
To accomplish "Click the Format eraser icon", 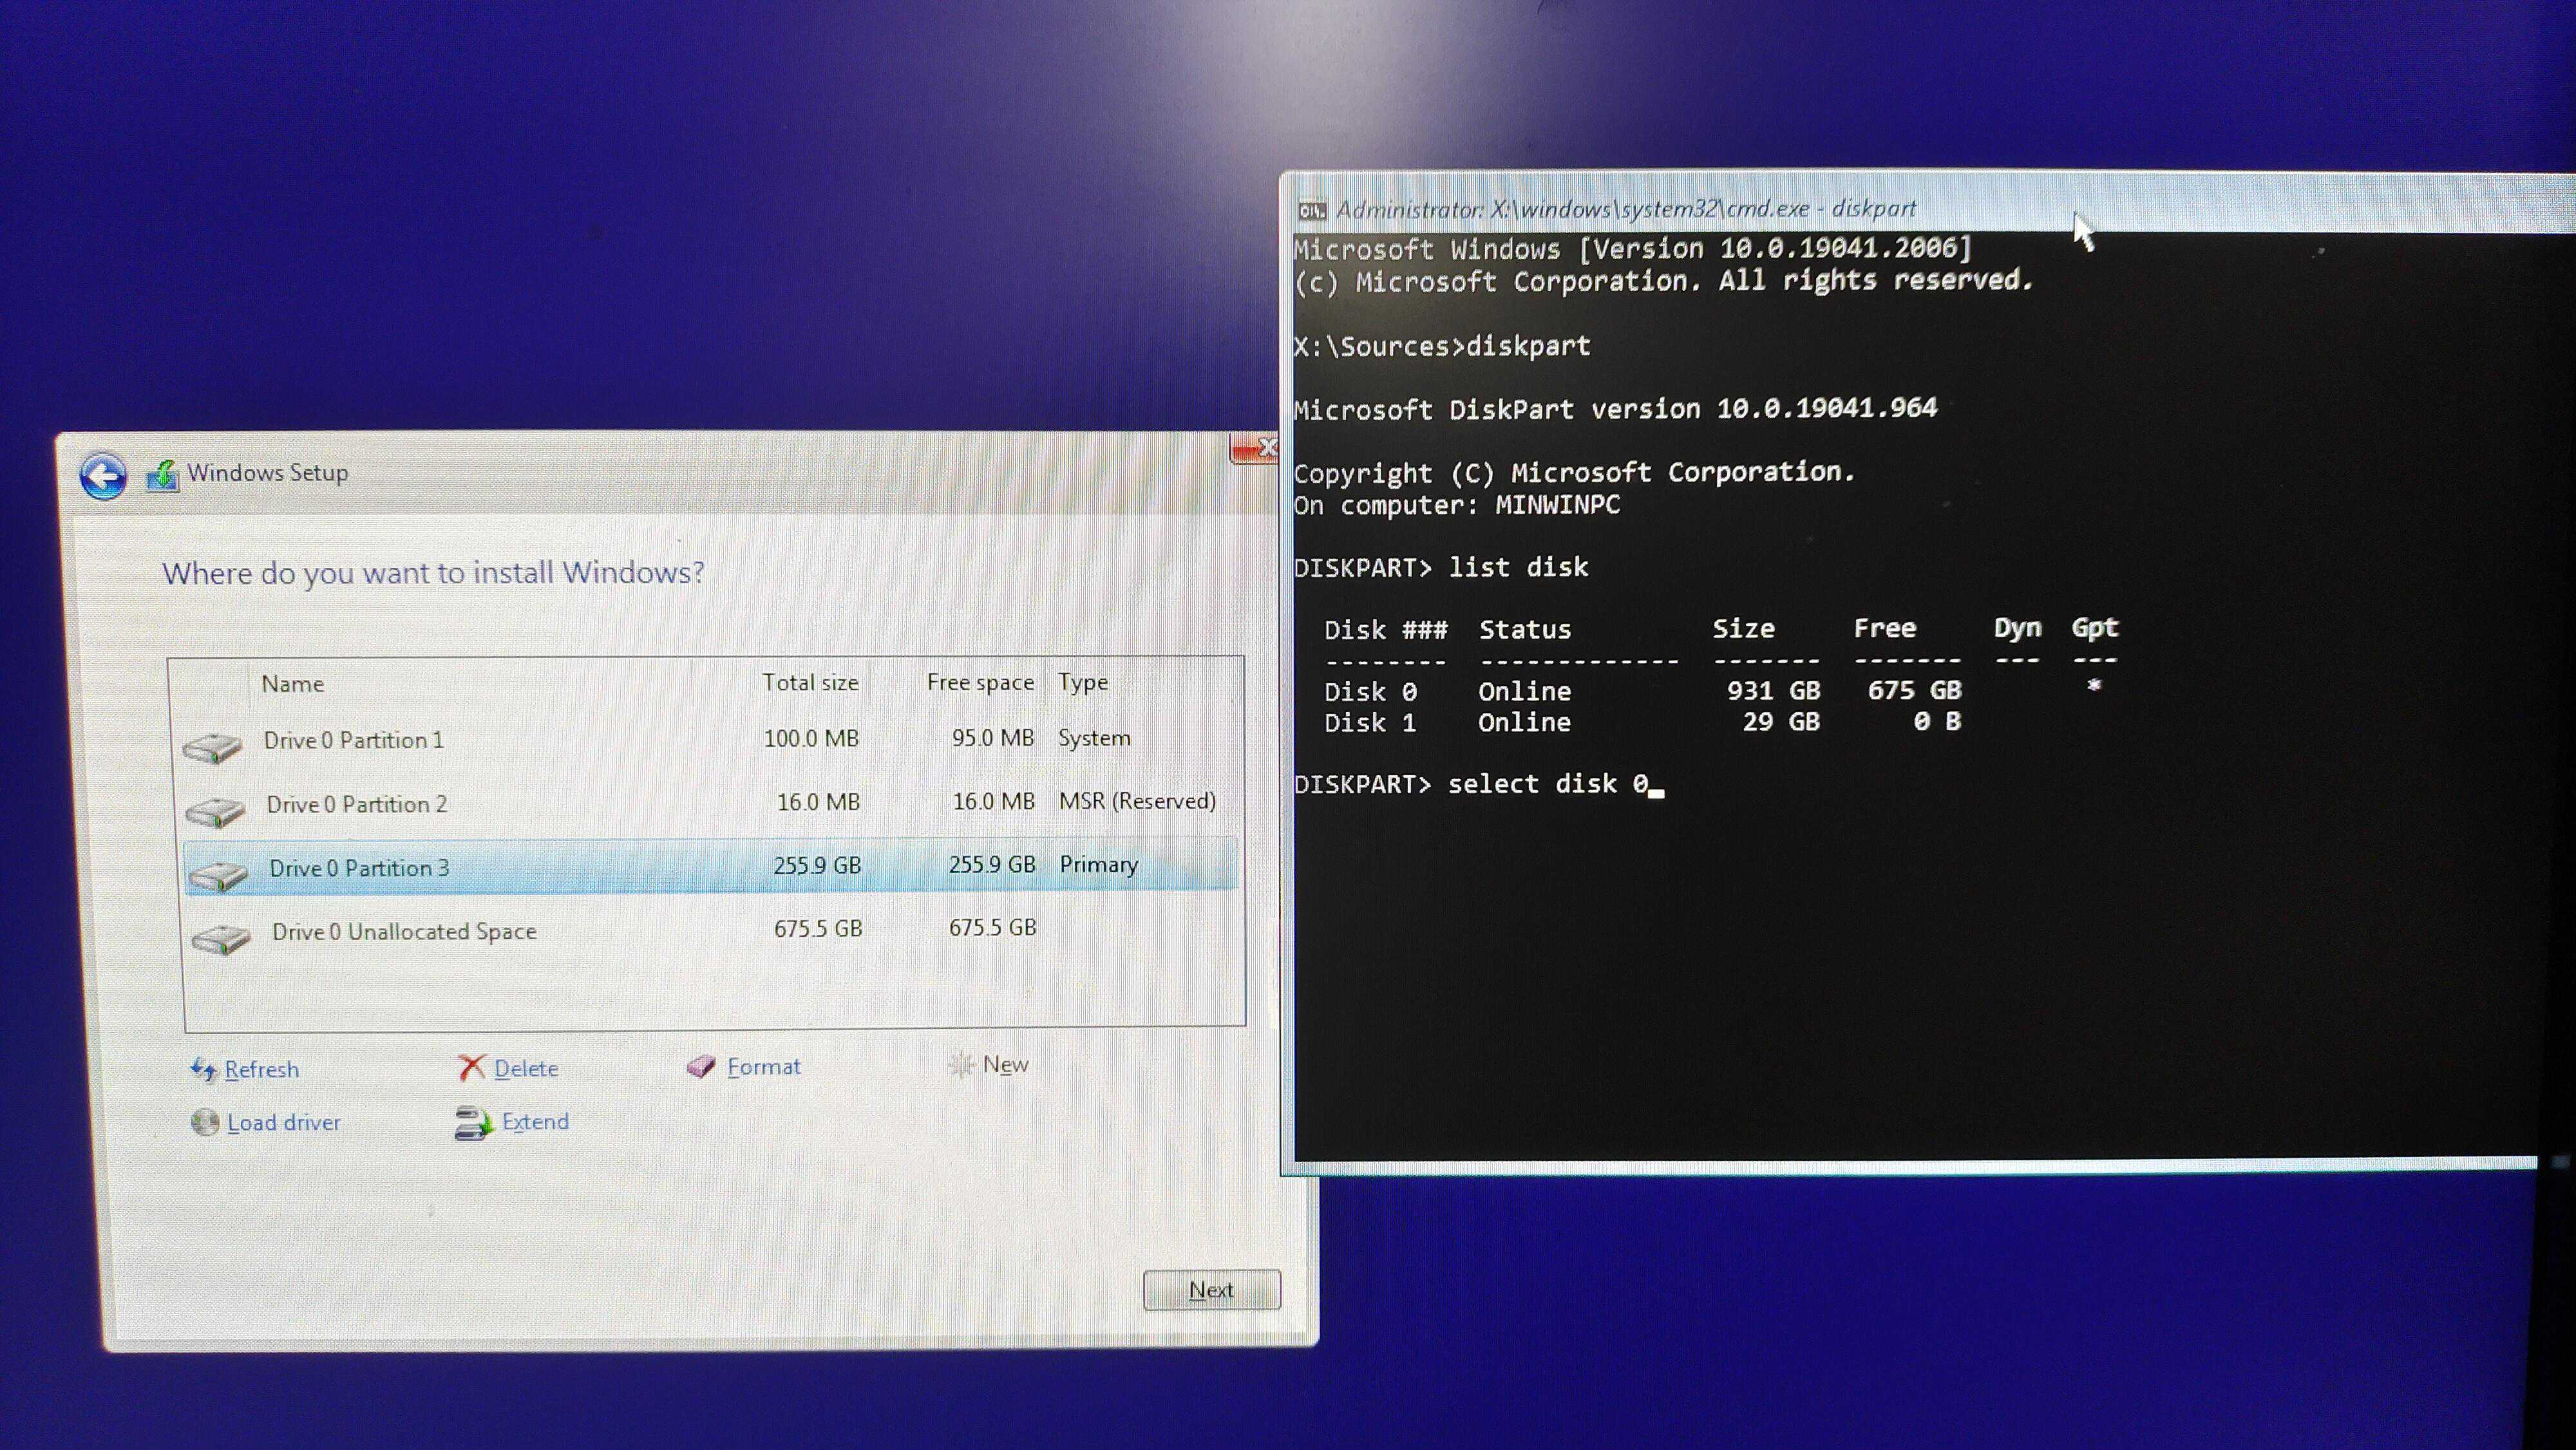I will 701,1067.
